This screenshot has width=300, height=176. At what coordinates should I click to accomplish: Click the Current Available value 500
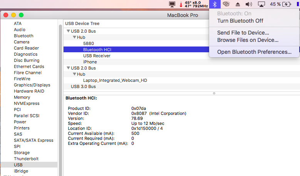135,133
